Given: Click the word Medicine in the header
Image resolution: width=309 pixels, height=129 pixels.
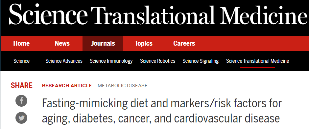Looking at the screenshot, I should click(264, 15).
